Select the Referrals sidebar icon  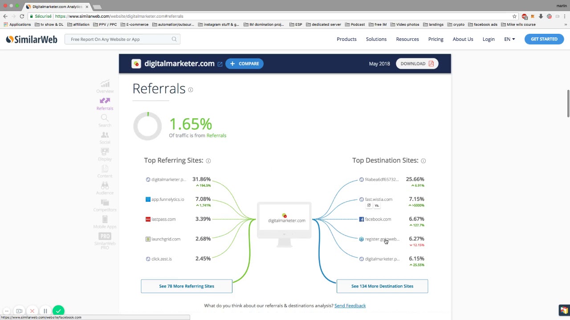coord(105,101)
